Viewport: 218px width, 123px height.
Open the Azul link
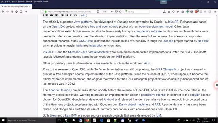(x=147, y=63)
